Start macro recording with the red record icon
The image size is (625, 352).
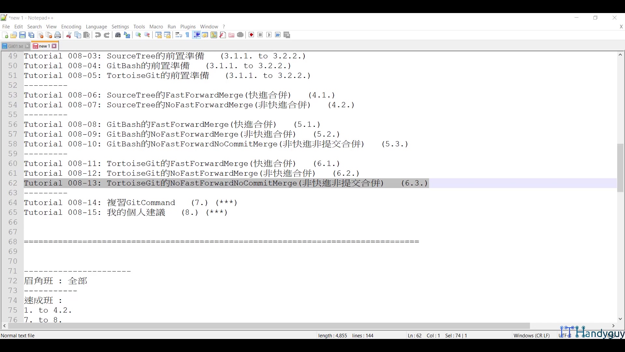[x=251, y=35]
